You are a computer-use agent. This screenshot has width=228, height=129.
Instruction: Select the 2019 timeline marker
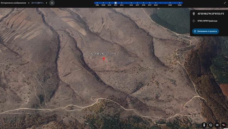(150, 3)
